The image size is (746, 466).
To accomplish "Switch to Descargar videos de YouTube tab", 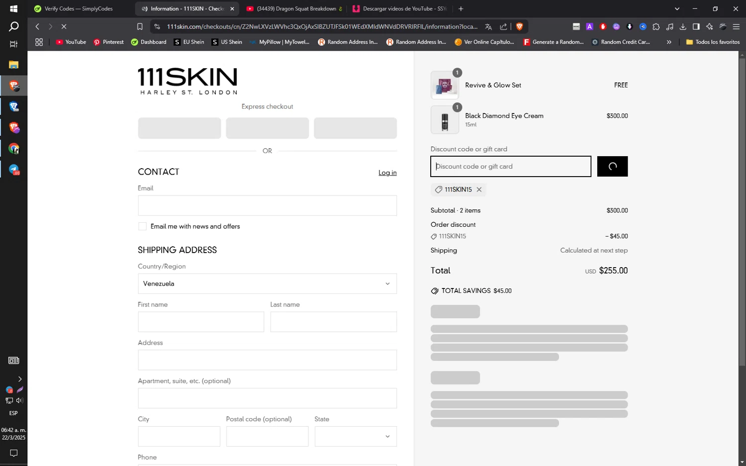I will [x=399, y=8].
